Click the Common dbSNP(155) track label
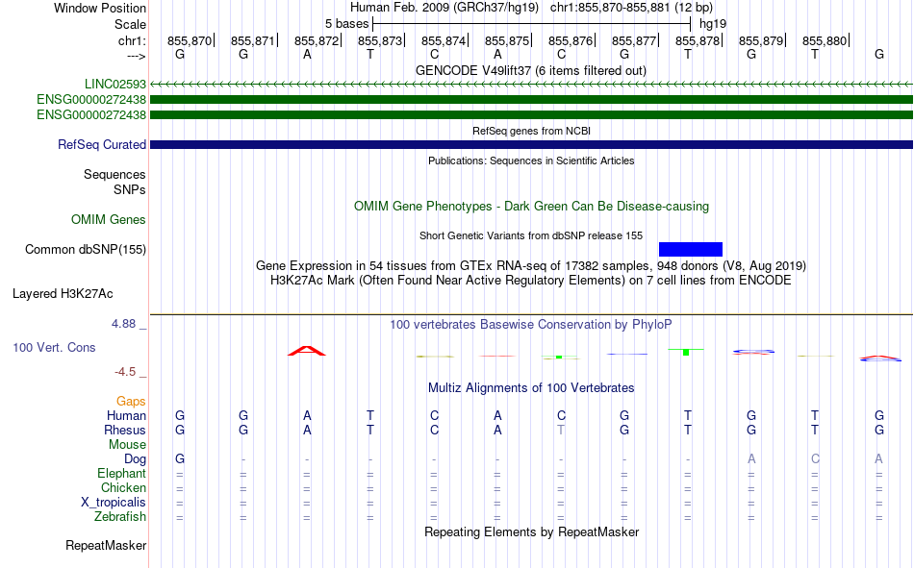Image resolution: width=914 pixels, height=568 pixels. tap(86, 249)
